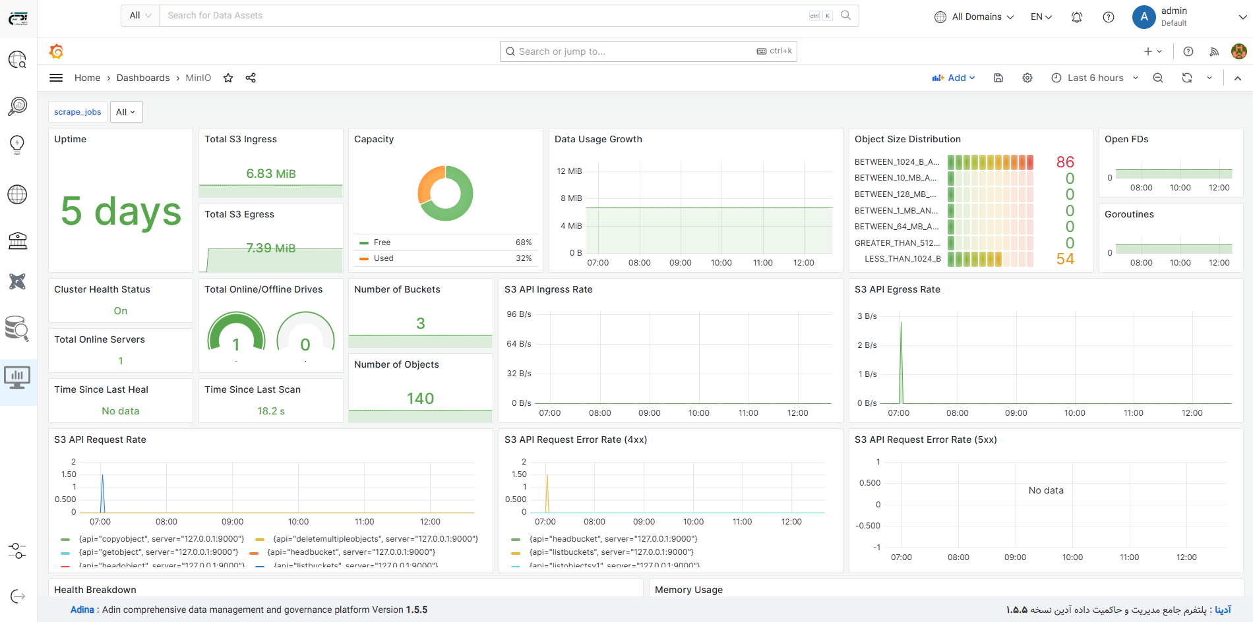Toggle the copyobject legend series
This screenshot has width=1253, height=622.
(x=161, y=539)
